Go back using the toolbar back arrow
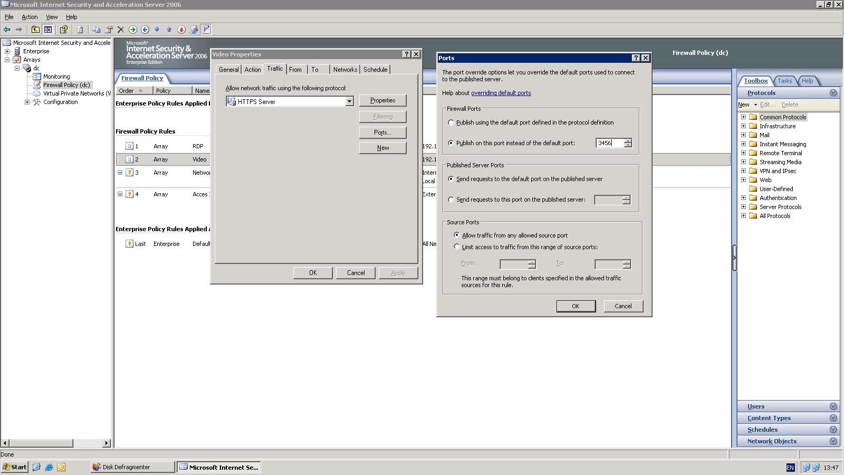 pyautogui.click(x=7, y=30)
